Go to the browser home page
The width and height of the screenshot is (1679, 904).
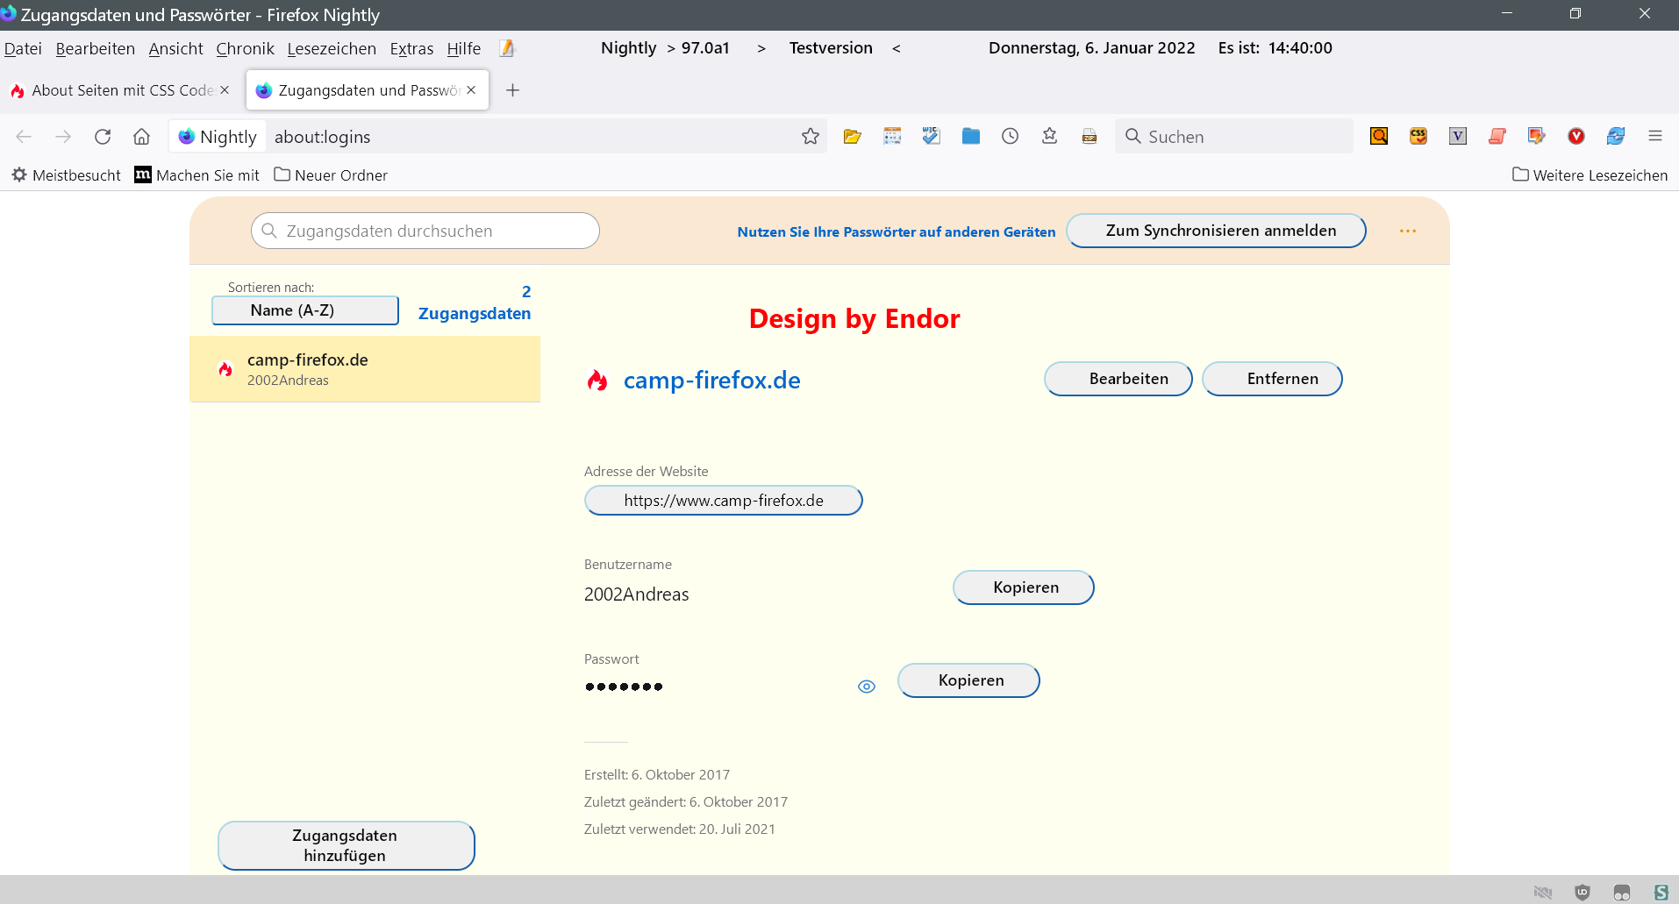tap(141, 136)
